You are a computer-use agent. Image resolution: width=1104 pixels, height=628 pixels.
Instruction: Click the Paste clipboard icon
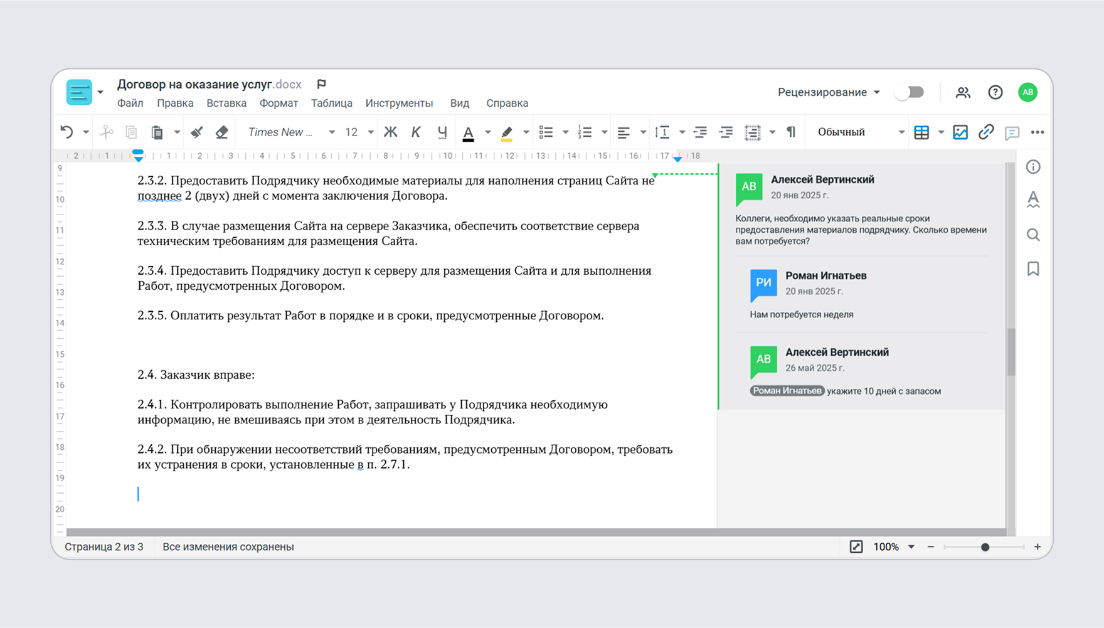click(157, 132)
